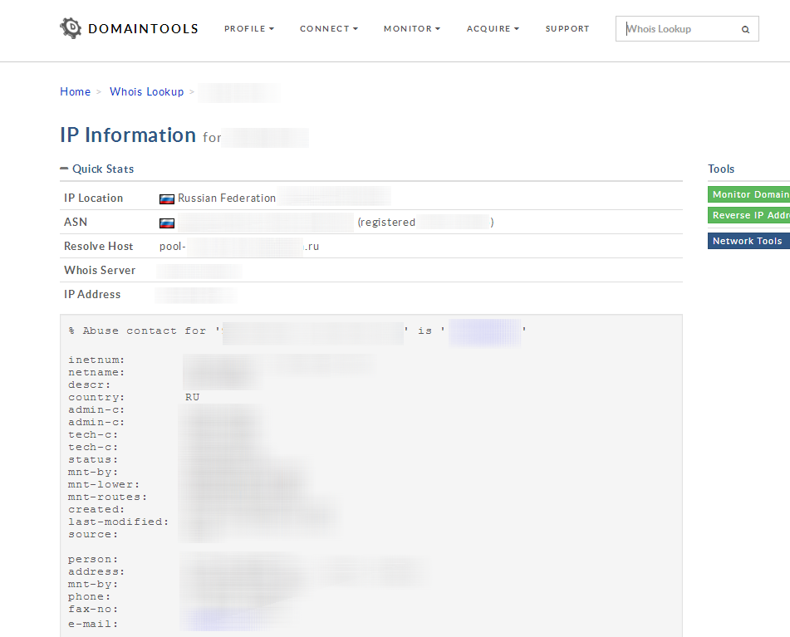The height and width of the screenshot is (637, 790).
Task: Follow the Whois Lookup breadcrumb link
Action: click(146, 91)
